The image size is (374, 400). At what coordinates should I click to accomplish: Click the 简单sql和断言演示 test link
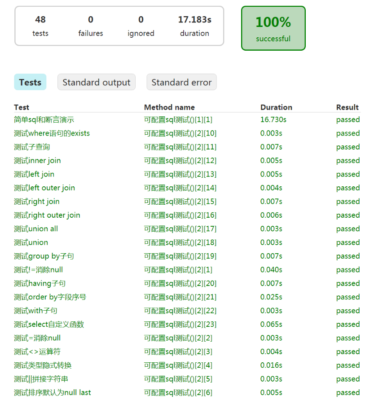(x=44, y=119)
